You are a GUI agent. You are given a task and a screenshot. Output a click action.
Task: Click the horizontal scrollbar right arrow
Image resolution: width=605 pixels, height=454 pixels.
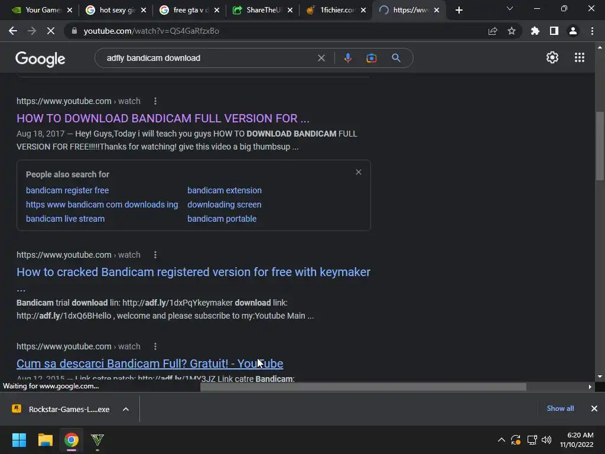[590, 387]
